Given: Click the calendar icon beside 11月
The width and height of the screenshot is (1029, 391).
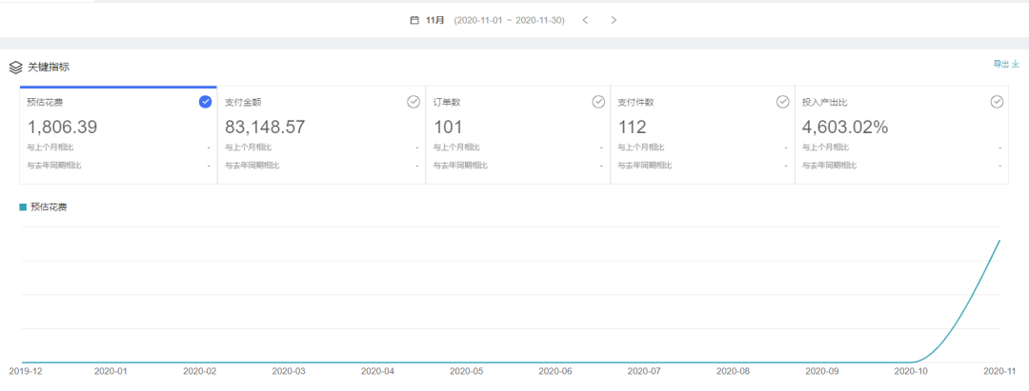Looking at the screenshot, I should coord(414,20).
